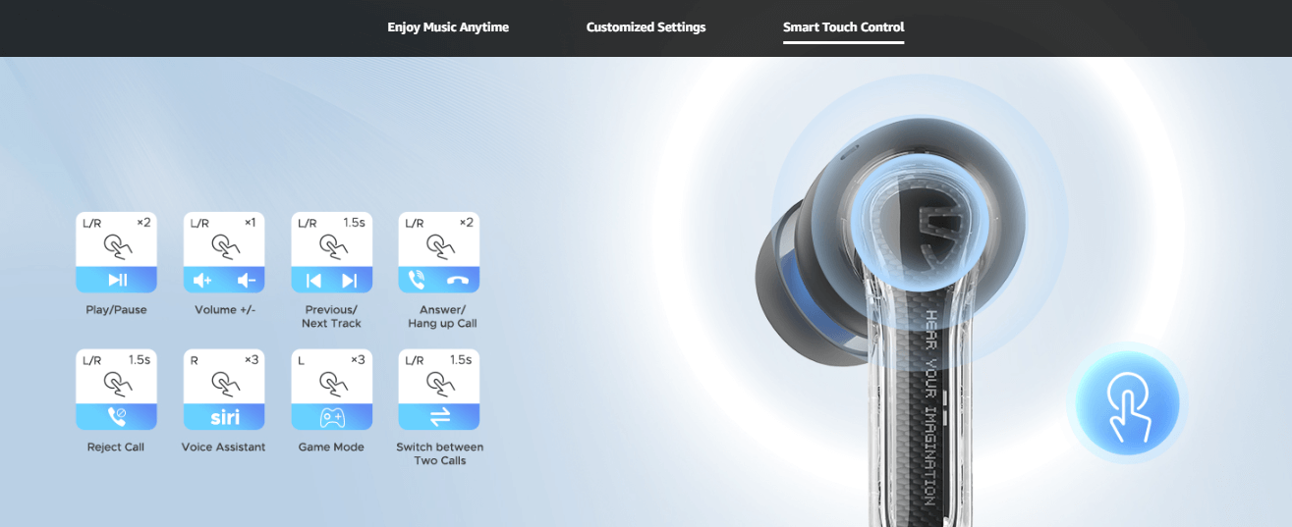Select the Previous/Next Track icon
1292x527 pixels.
tap(332, 252)
